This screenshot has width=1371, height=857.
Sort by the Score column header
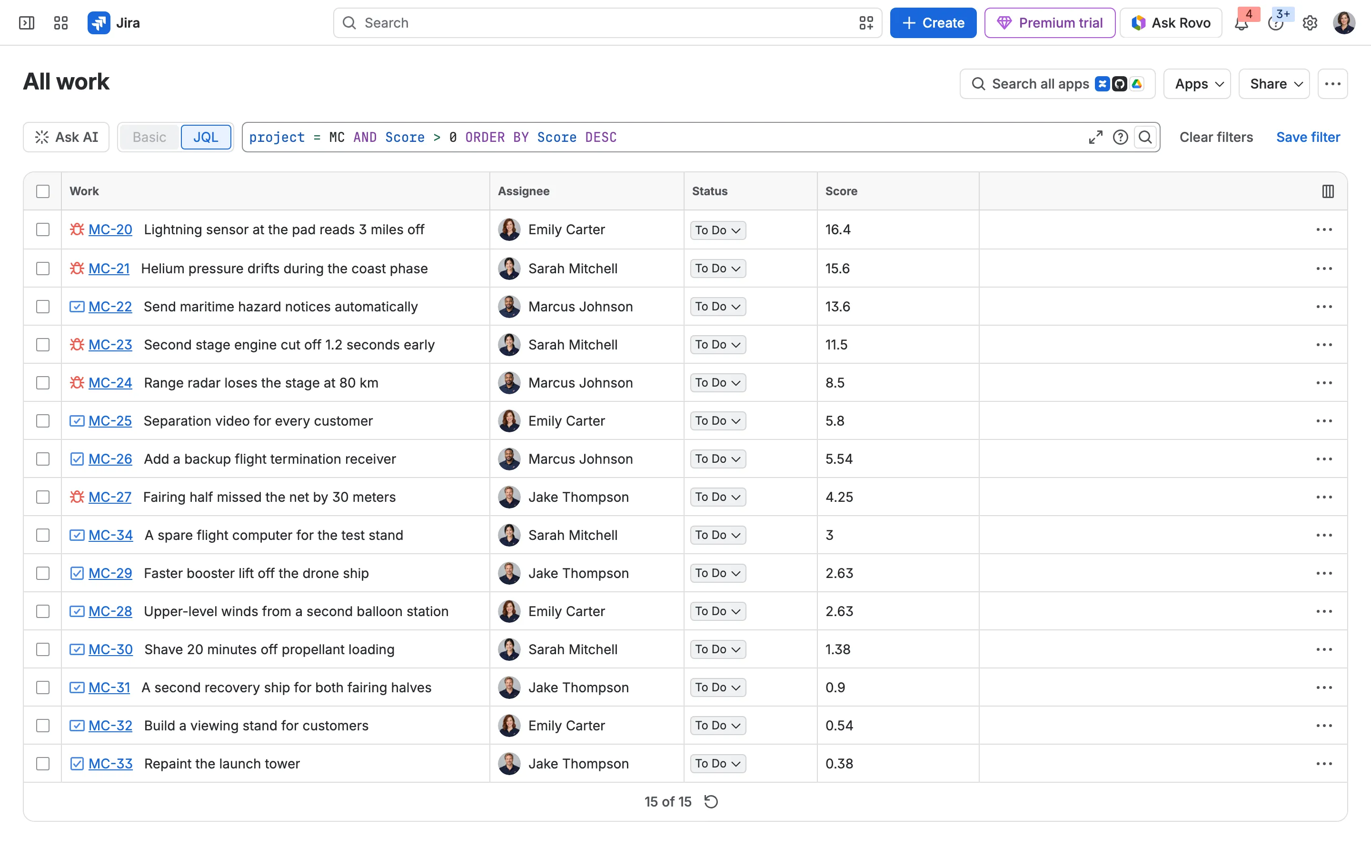841,191
